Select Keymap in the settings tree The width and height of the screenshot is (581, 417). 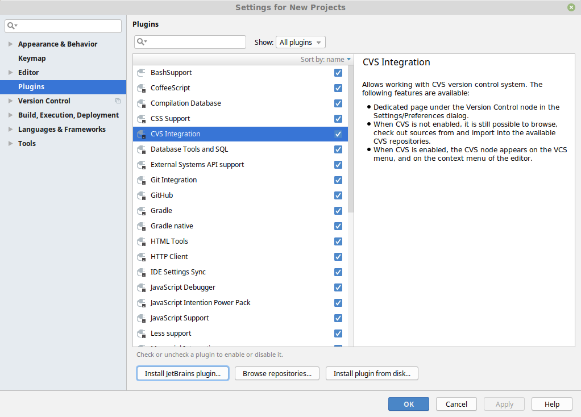[32, 59]
